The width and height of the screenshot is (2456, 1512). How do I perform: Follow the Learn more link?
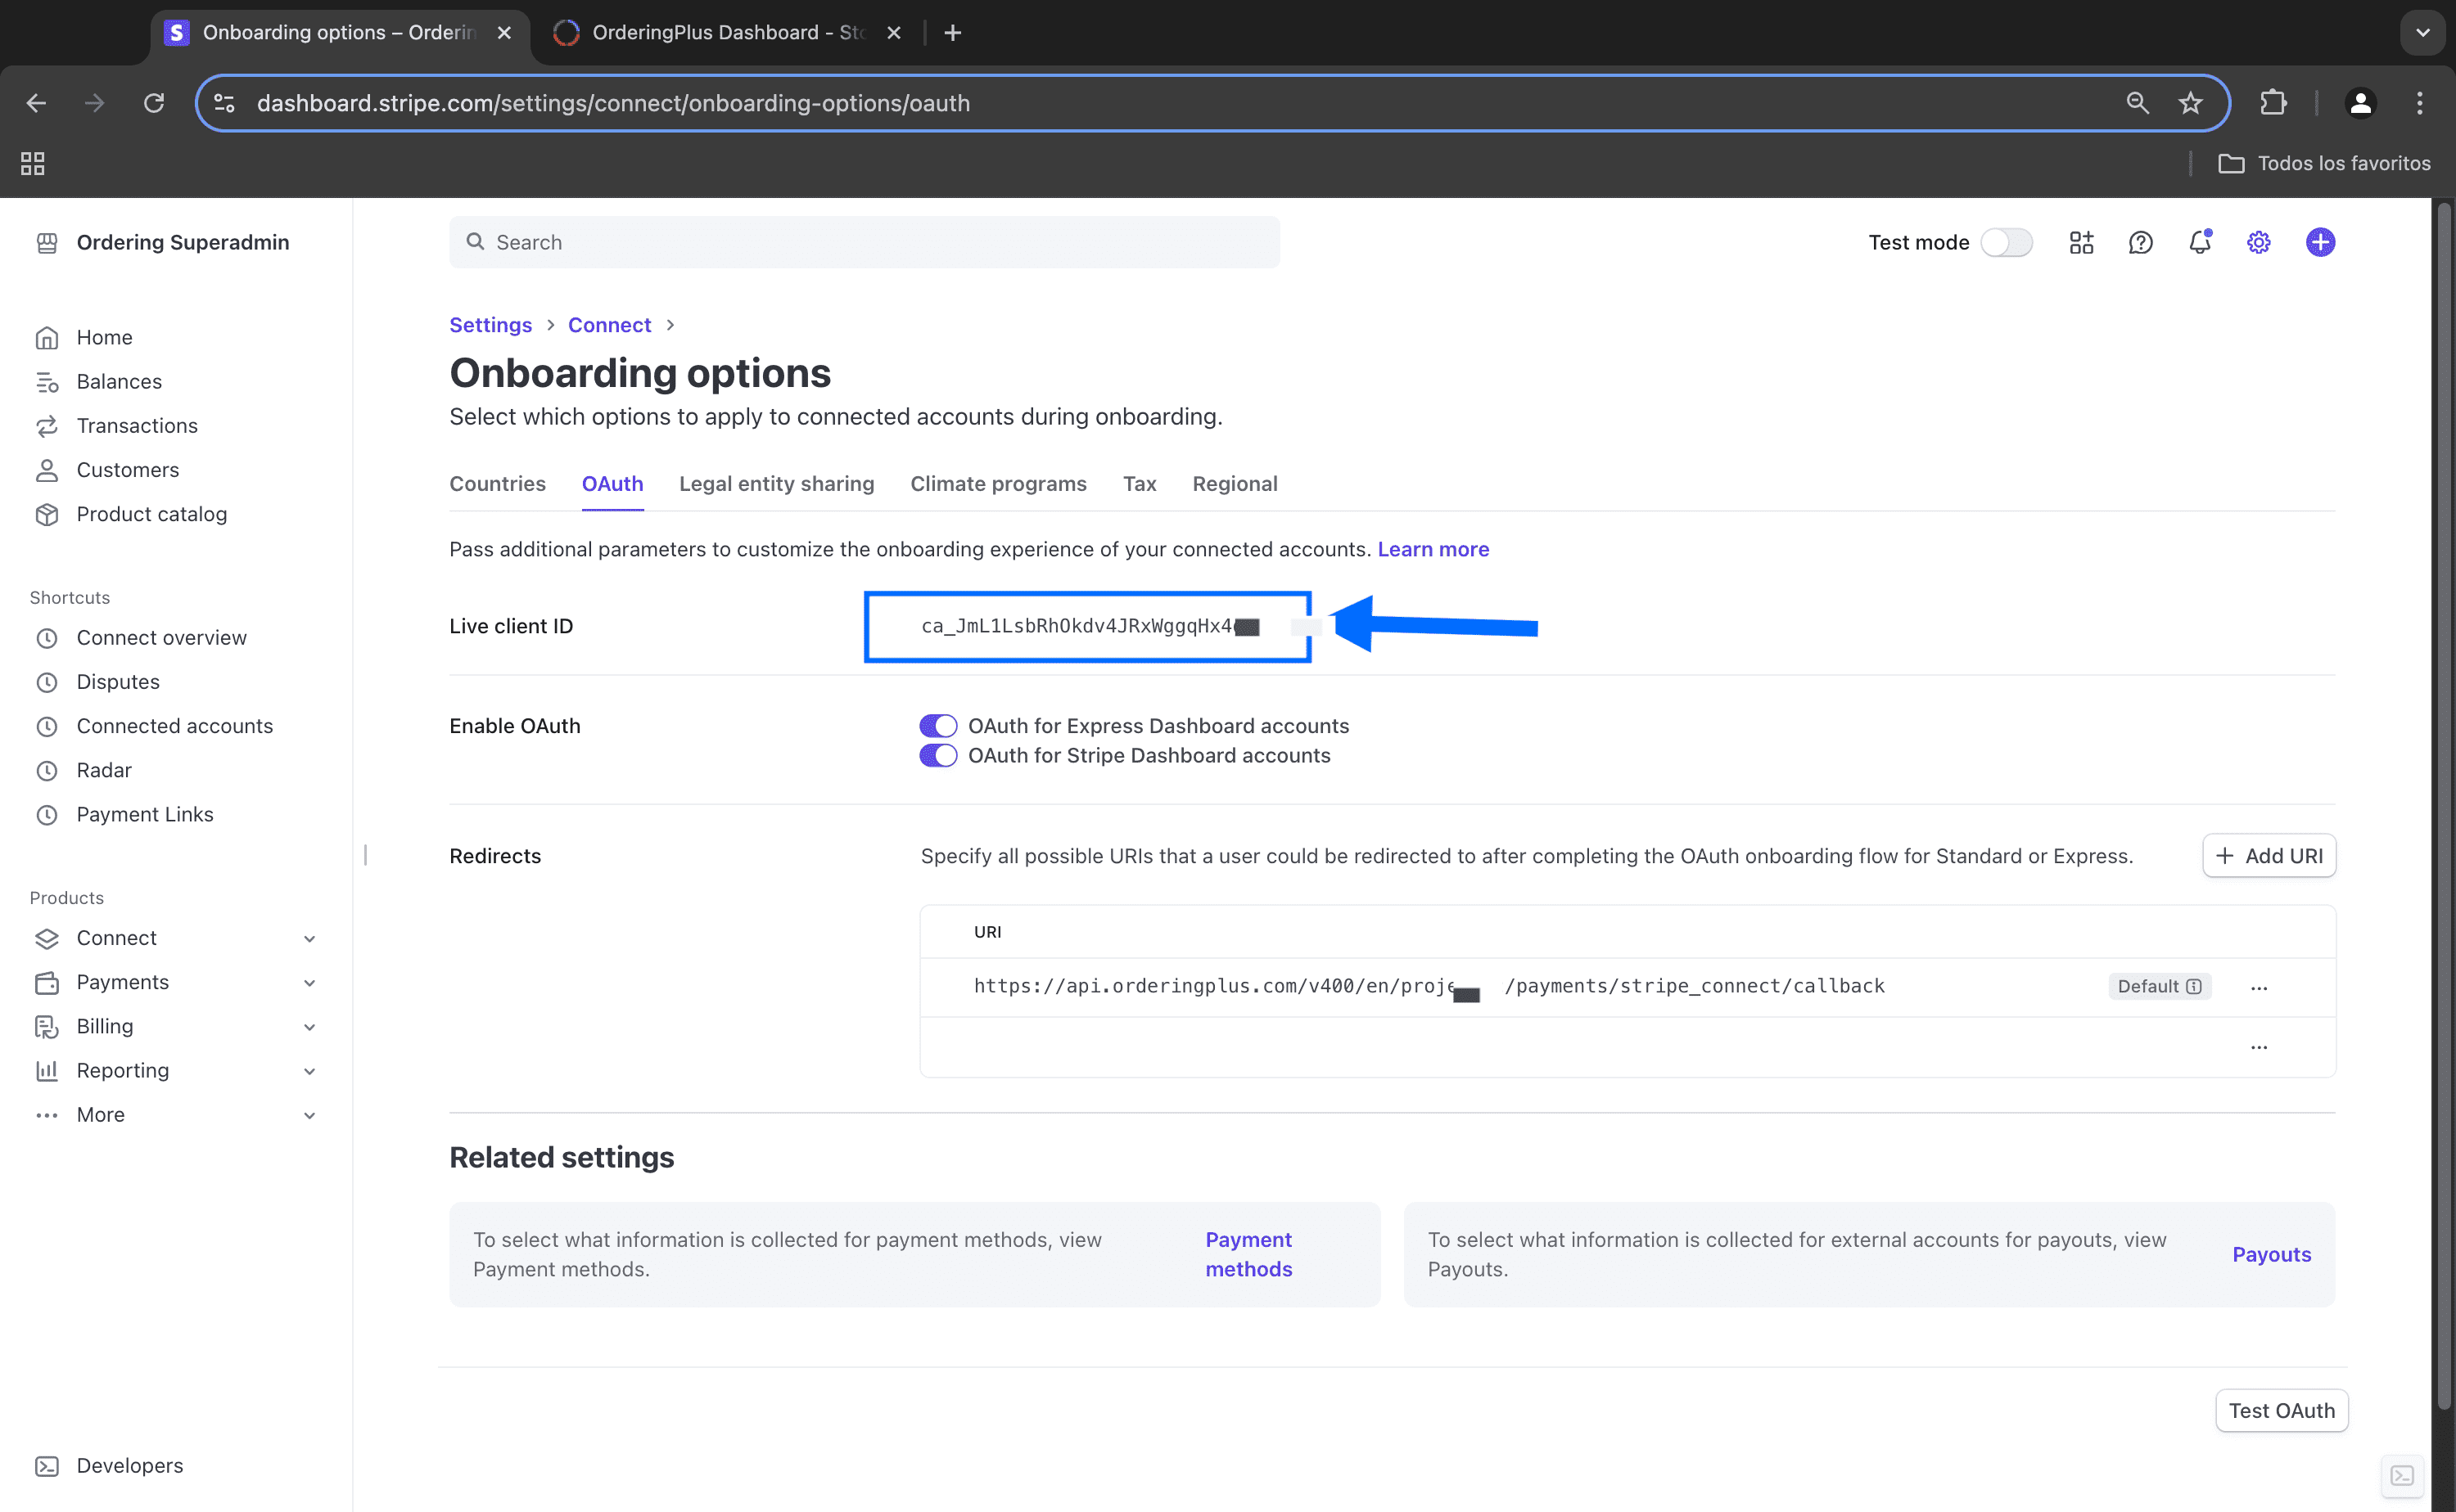[1433, 549]
